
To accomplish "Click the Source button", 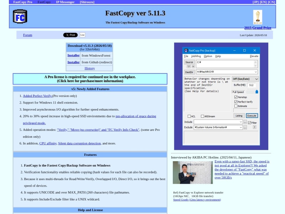I will pos(189,62).
